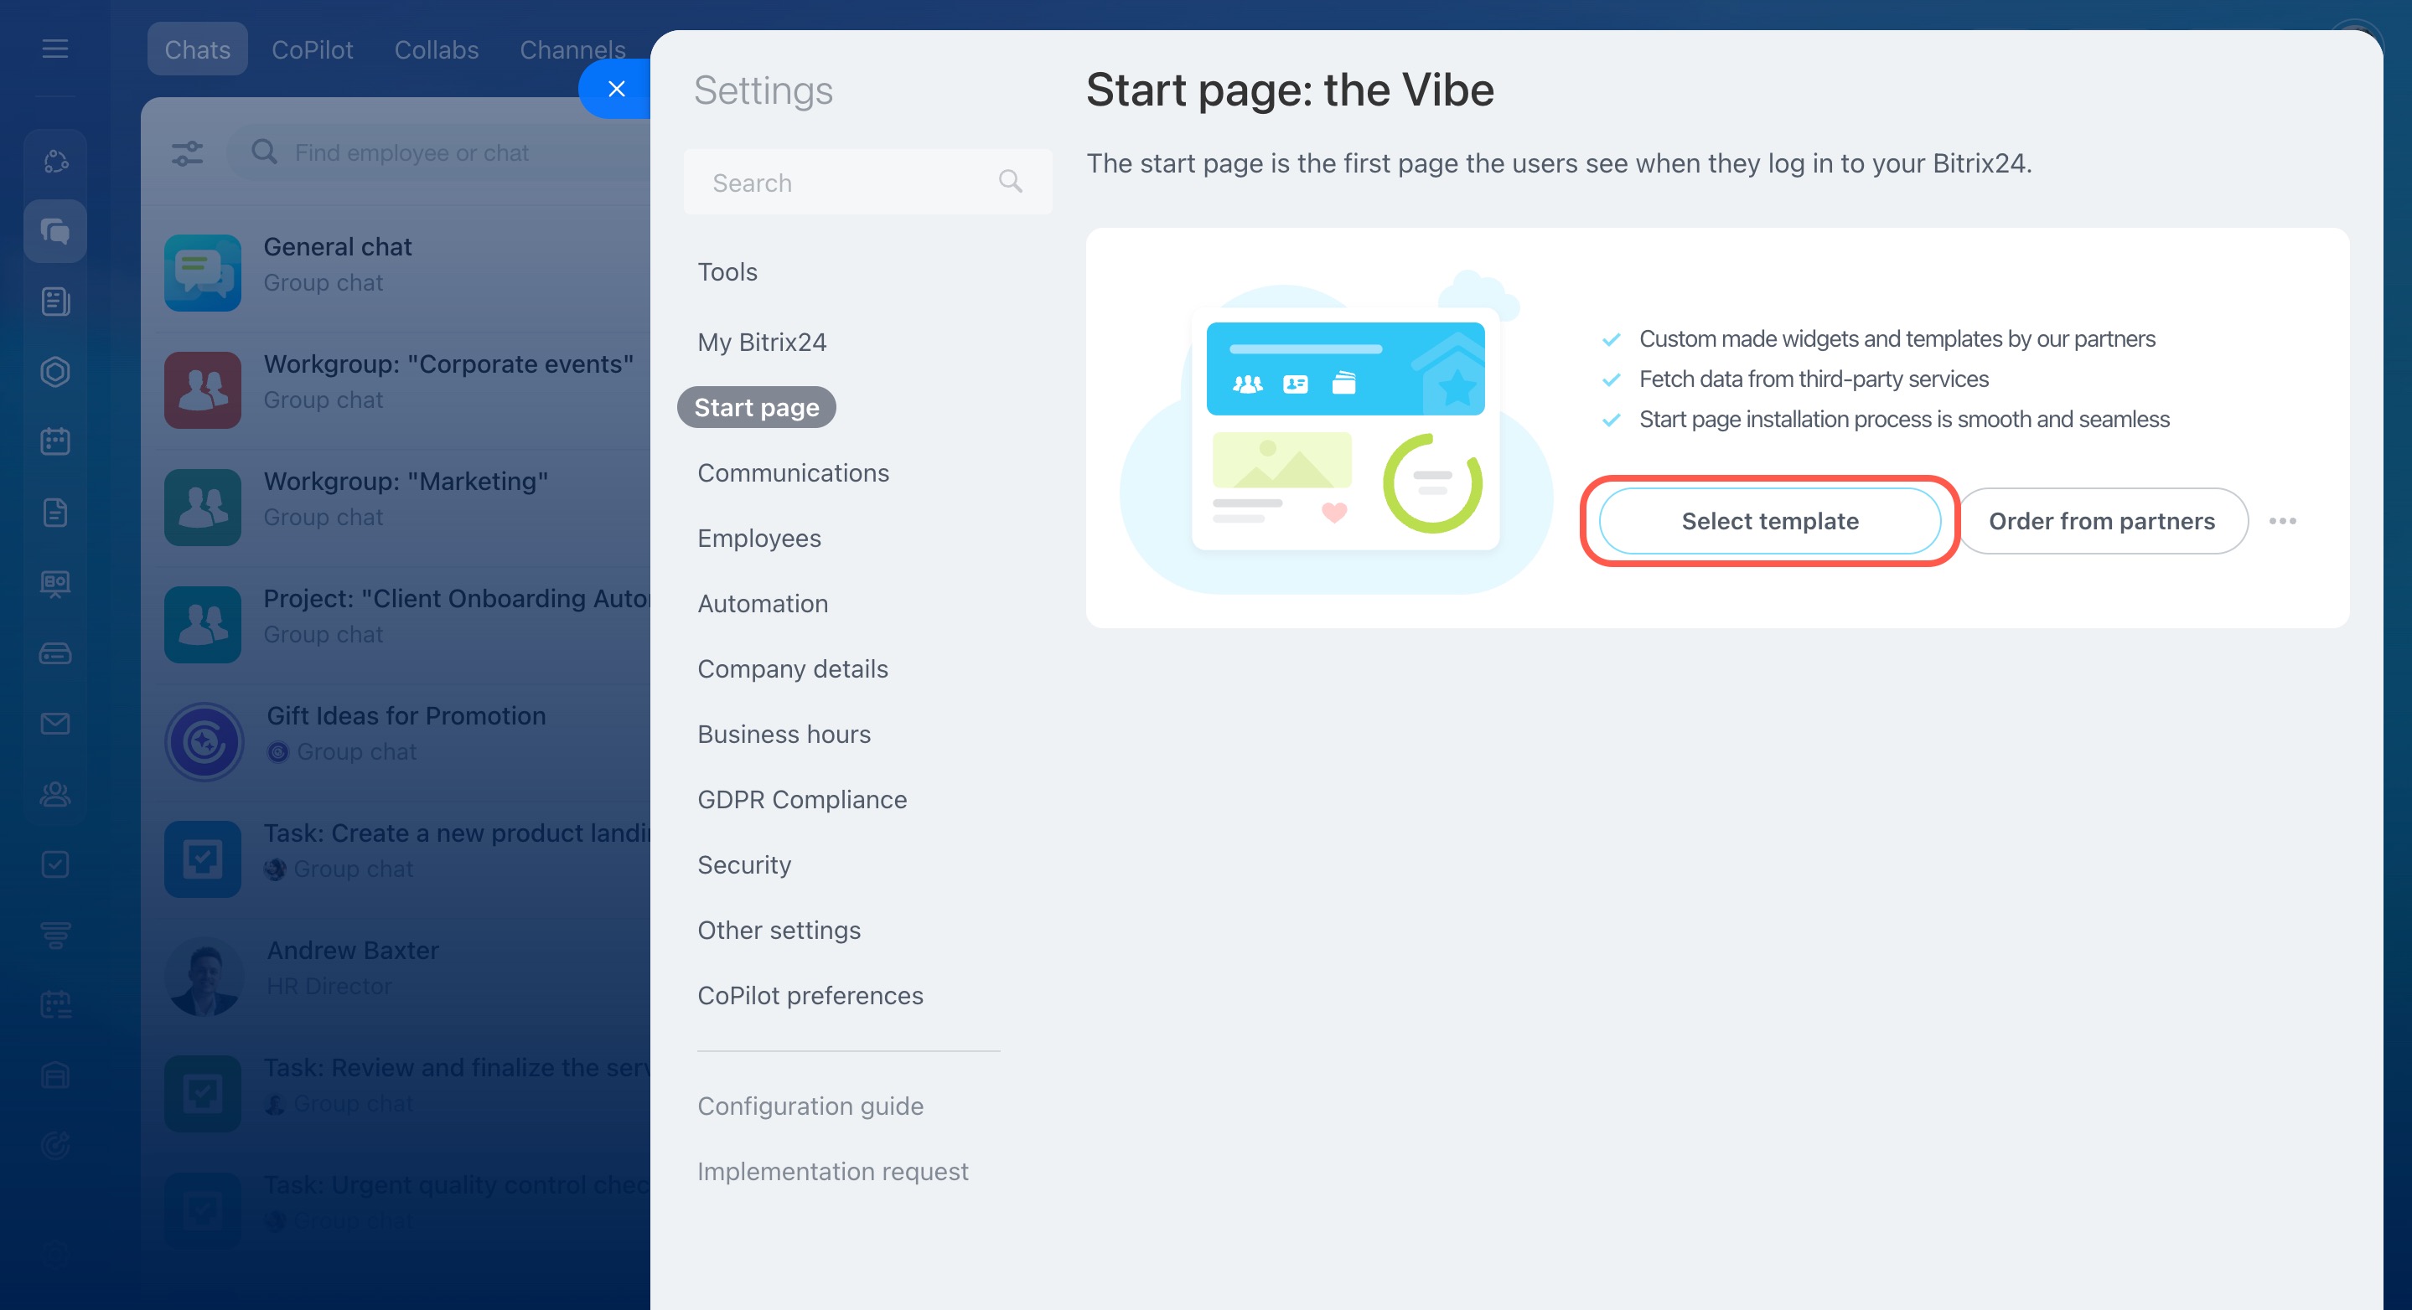This screenshot has height=1310, width=2412.
Task: Open the My Bitrix24 settings section
Action: [761, 343]
